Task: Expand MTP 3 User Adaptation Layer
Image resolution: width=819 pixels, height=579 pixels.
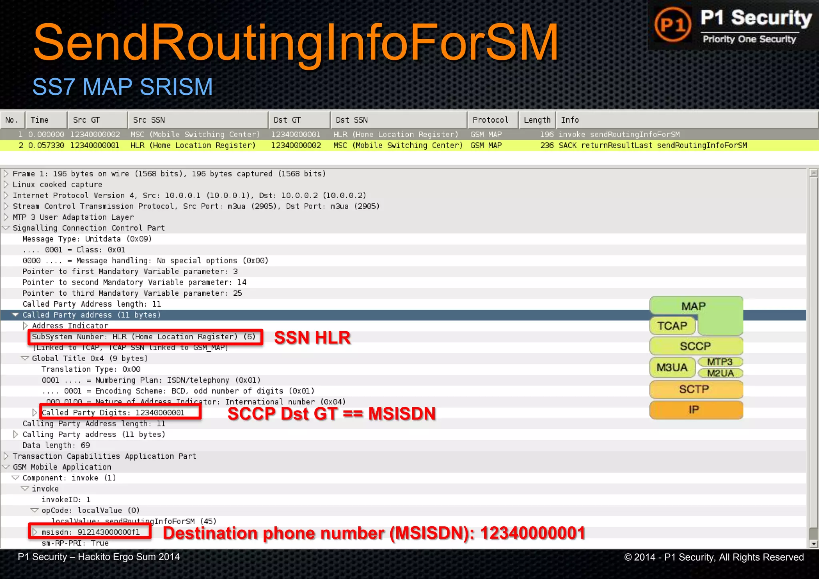Action: (6, 217)
